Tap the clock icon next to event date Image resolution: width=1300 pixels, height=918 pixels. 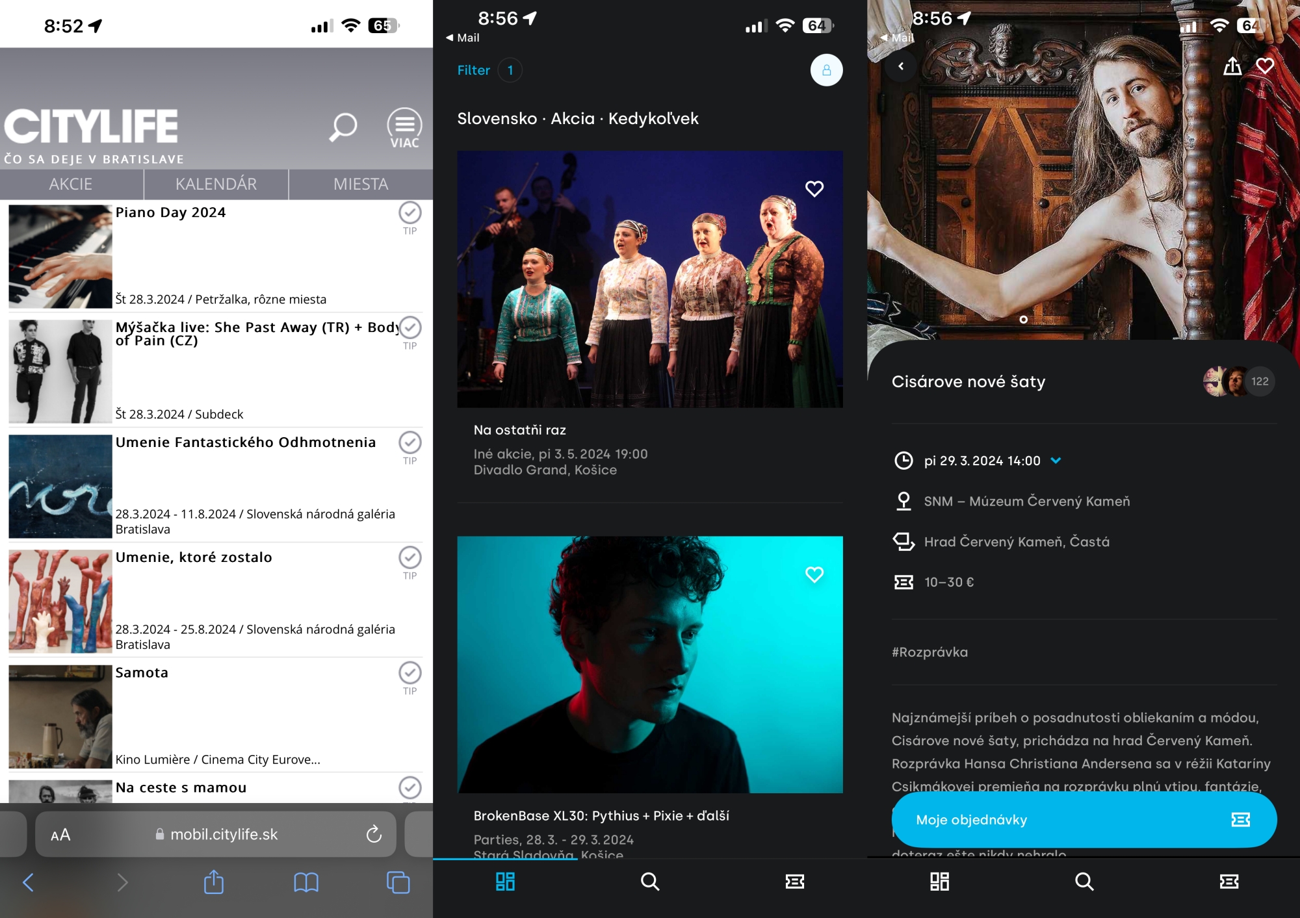point(903,461)
